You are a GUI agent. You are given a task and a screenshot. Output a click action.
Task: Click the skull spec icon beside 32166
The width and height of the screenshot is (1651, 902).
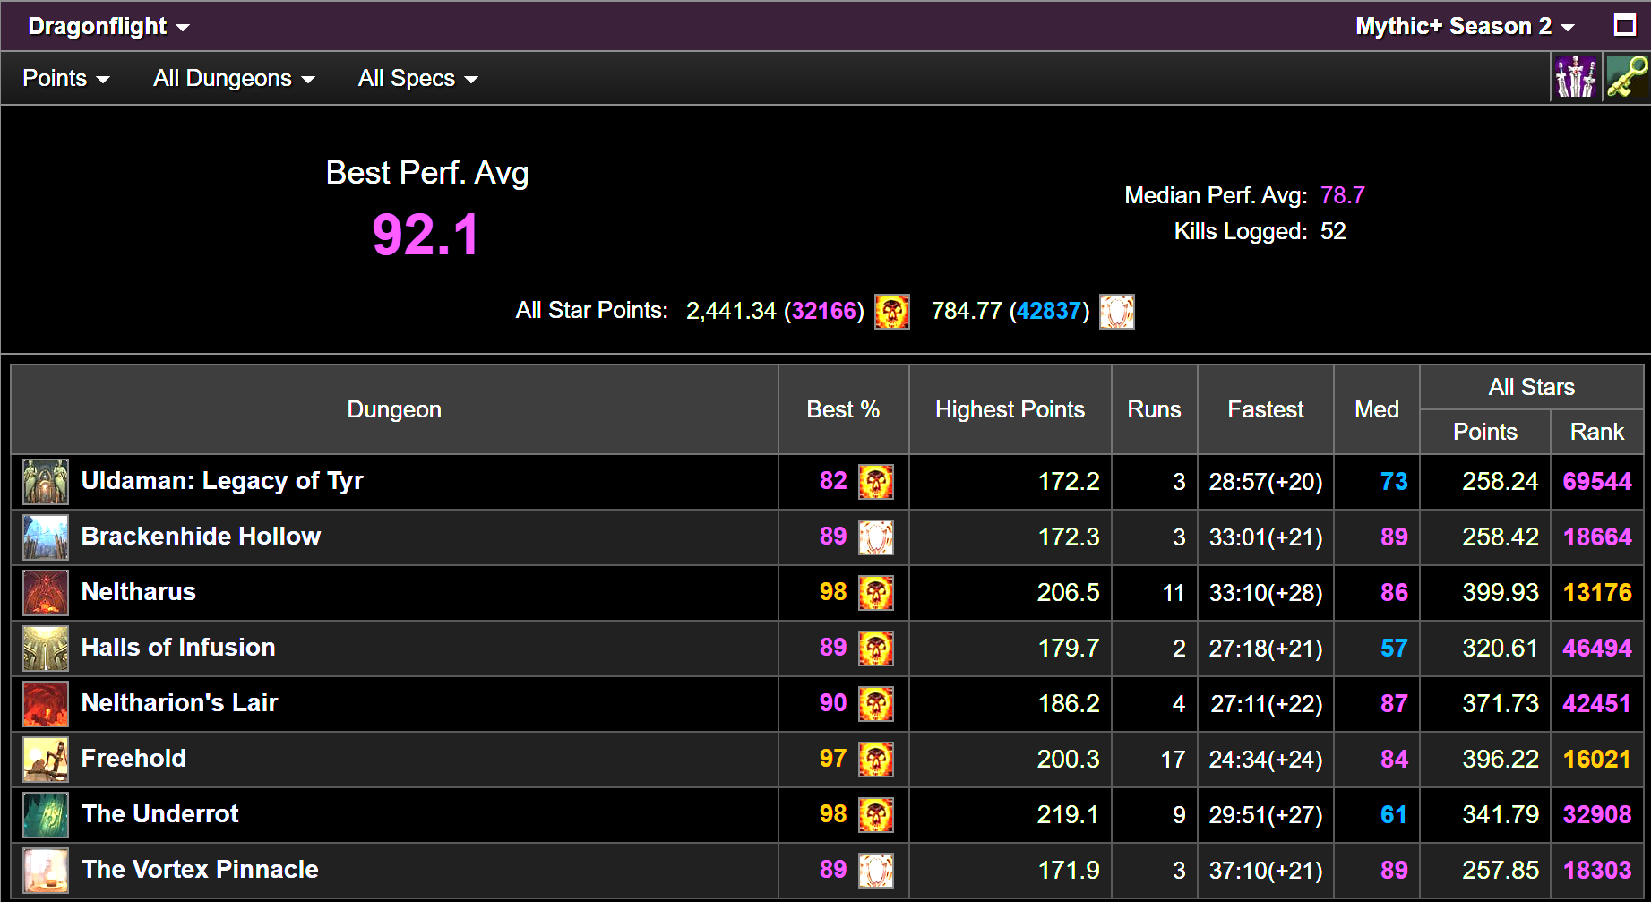pos(892,312)
